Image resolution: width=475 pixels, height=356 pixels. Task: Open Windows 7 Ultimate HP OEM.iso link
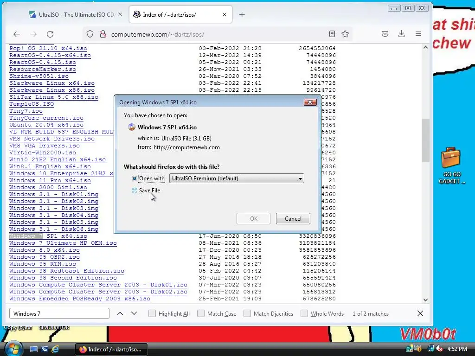point(63,243)
